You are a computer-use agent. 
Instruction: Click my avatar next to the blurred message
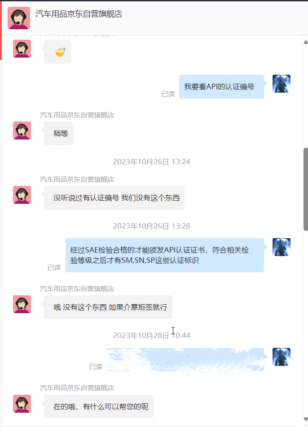[x=282, y=357]
